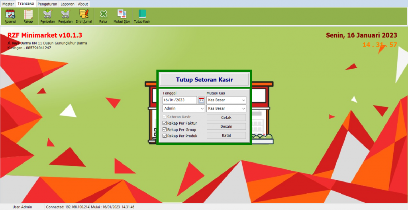Expand the Kas Besar dropdown above Cetak
This screenshot has height=210, width=408.
243,108
